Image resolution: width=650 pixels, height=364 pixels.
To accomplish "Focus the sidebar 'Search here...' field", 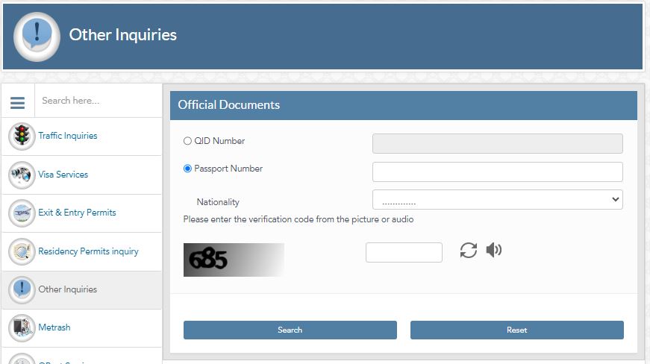I will pos(97,101).
